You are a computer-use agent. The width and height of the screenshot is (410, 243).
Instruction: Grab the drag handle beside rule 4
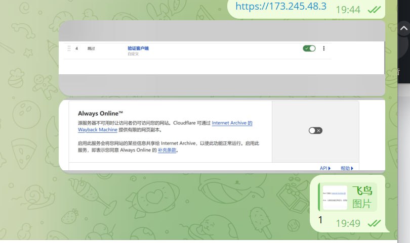point(69,48)
